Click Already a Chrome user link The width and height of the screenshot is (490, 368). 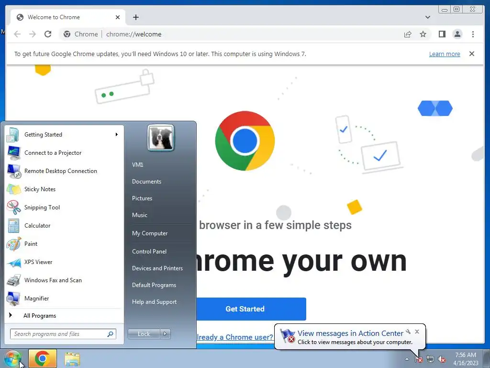click(234, 337)
